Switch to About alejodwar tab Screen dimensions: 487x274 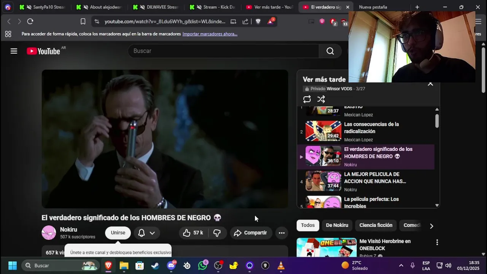pyautogui.click(x=100, y=7)
